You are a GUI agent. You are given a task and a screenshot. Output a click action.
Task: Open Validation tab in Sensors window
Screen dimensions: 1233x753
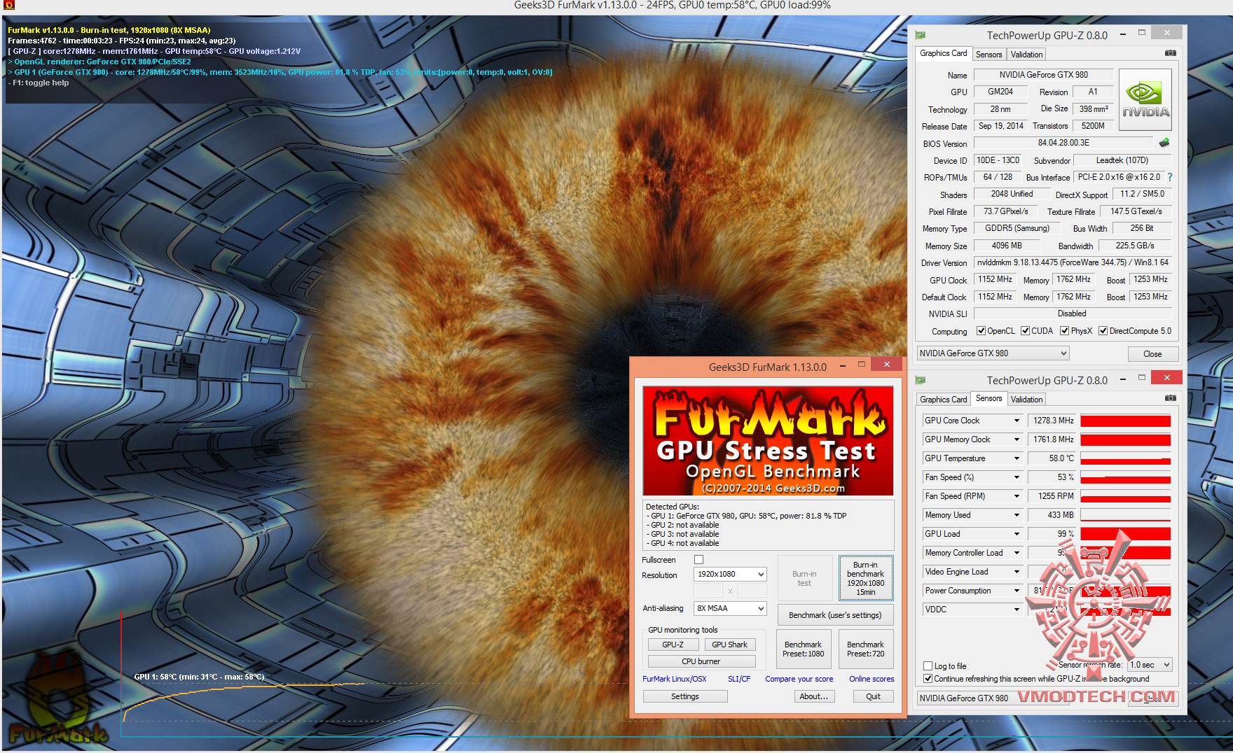click(x=1026, y=400)
